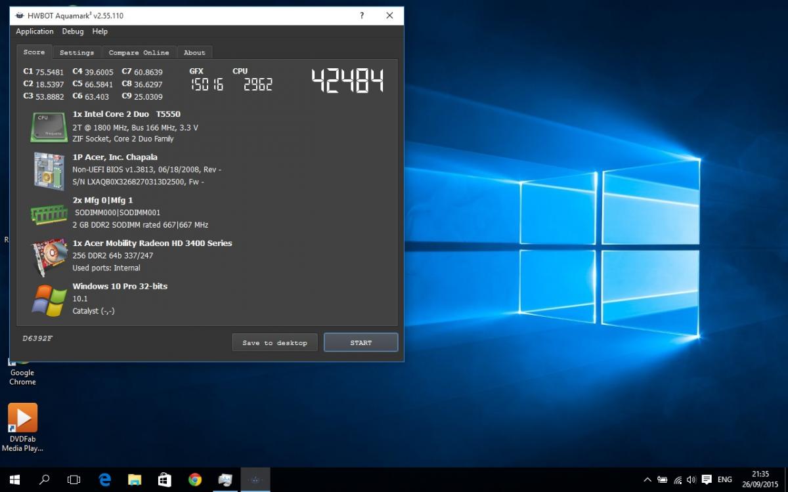The height and width of the screenshot is (492, 788).
Task: Open Task View from the taskbar
Action: [74, 480]
